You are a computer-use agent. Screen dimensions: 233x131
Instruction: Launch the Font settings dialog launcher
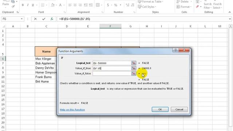point(64,12)
